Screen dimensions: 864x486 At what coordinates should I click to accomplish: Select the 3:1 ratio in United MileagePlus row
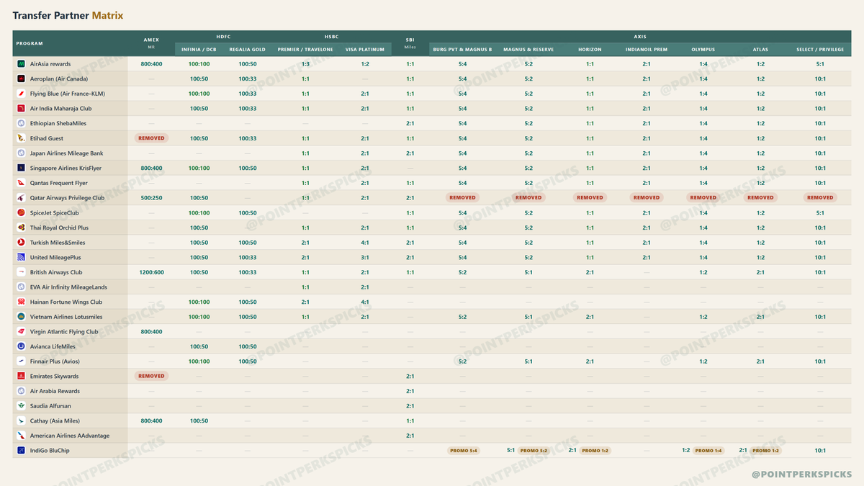pyautogui.click(x=365, y=257)
